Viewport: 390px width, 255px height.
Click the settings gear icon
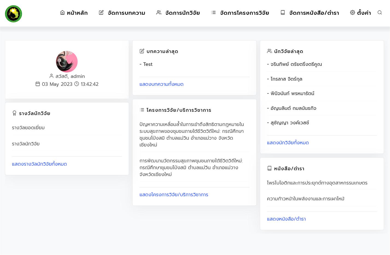click(352, 13)
